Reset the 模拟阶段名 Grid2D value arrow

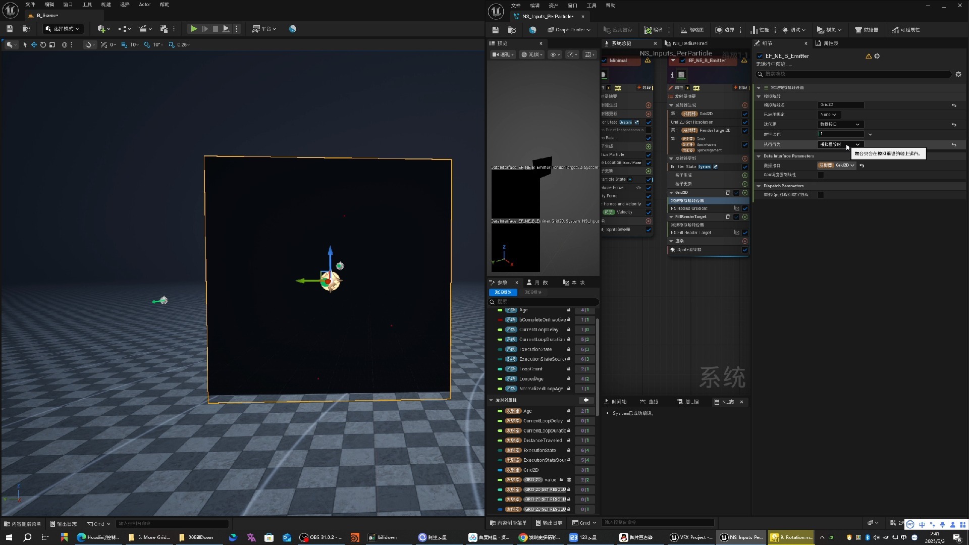click(x=954, y=105)
